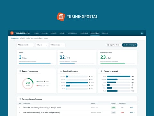Click the Third attempt bar
Screen dimensions: 154x116
pos(118,82)
